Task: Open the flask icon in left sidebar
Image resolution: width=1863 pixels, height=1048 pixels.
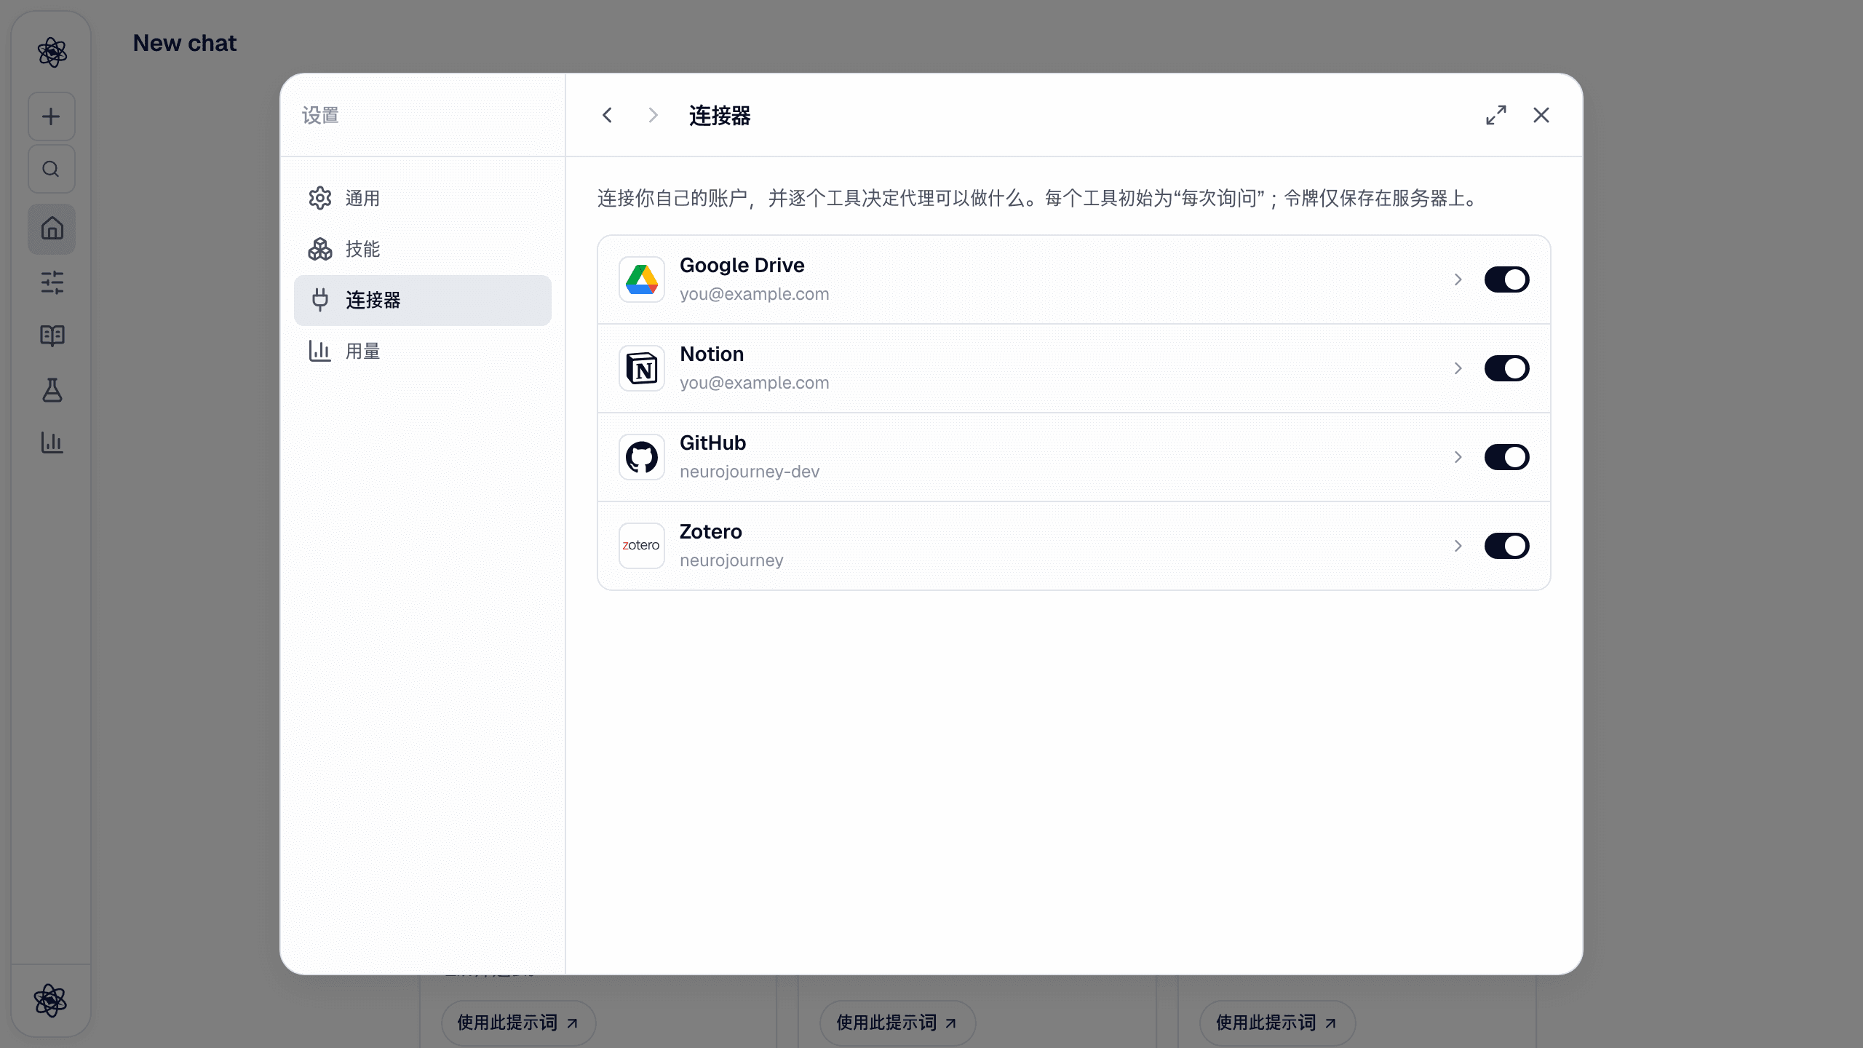Action: 52,389
